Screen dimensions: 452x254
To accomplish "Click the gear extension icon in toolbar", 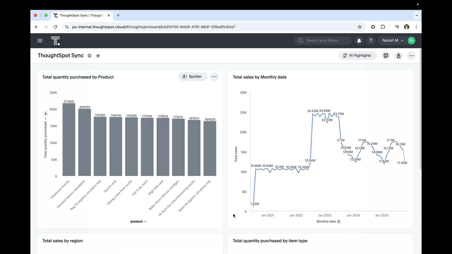I will tap(373, 27).
